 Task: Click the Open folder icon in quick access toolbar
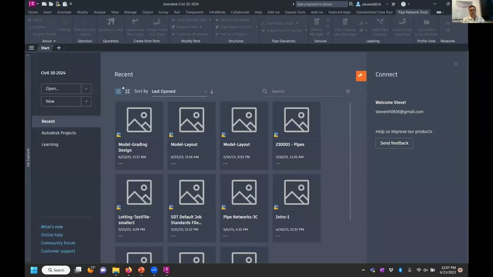[x=51, y=4]
